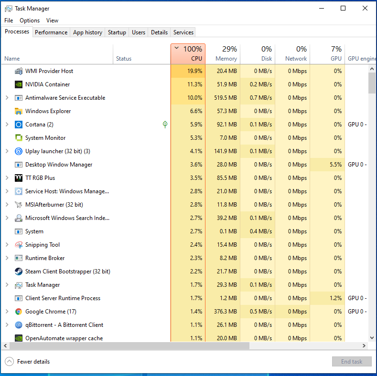The height and width of the screenshot is (376, 377).
Task: Click the 5.5% GPU value
Action: pyautogui.click(x=335, y=165)
